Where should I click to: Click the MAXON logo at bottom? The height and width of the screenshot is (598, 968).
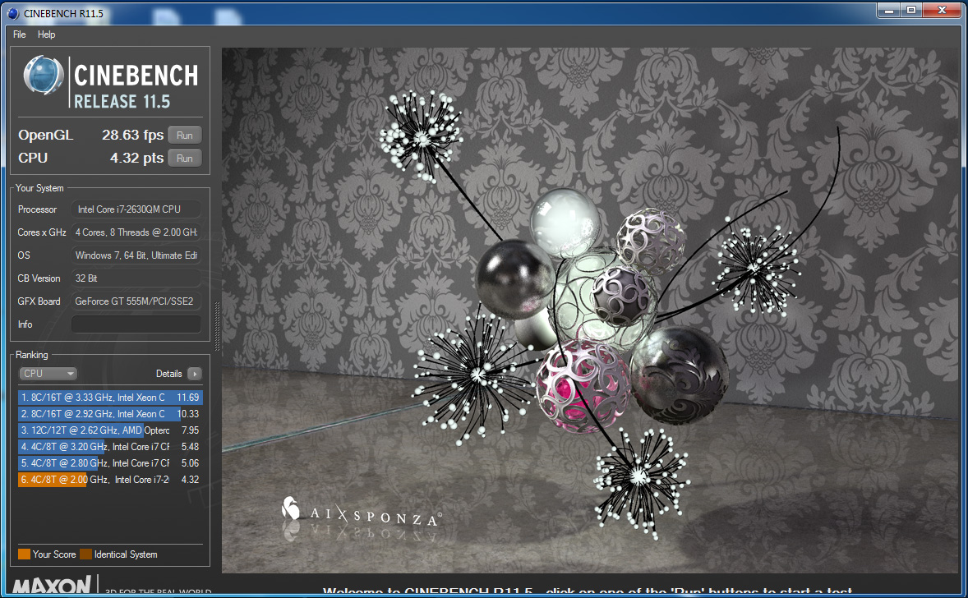point(52,585)
